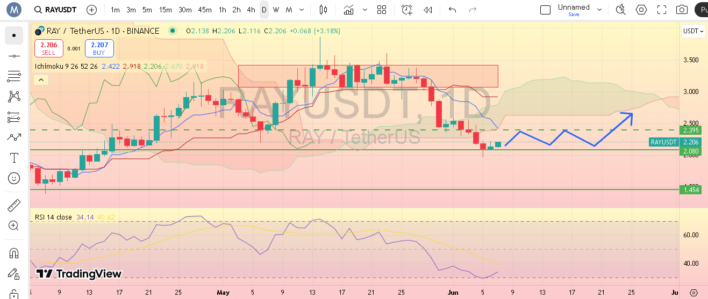This screenshot has width=708, height=299.
Task: Select the 4h interval
Action: click(251, 10)
